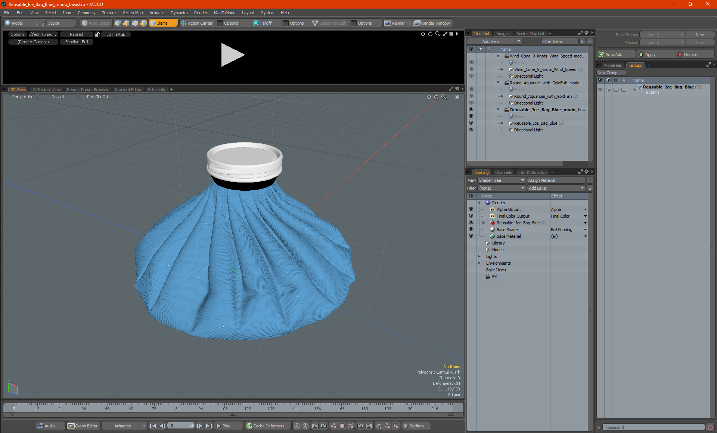
Task: Click the Auto Add button
Action: pyautogui.click(x=616, y=54)
